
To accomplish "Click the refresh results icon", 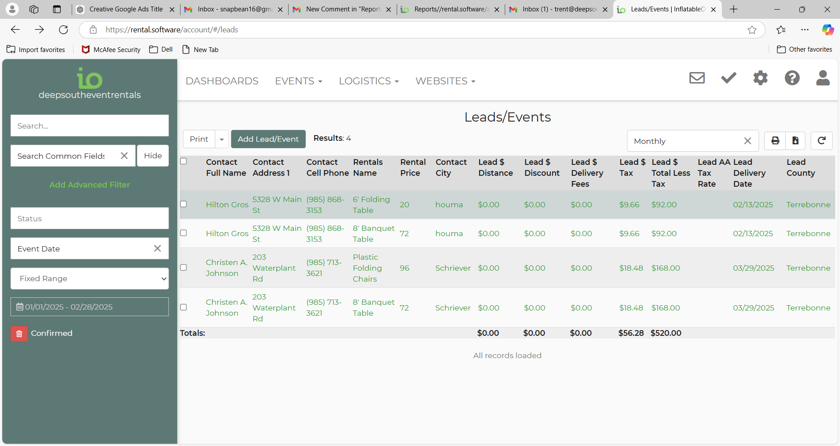I will (x=821, y=141).
